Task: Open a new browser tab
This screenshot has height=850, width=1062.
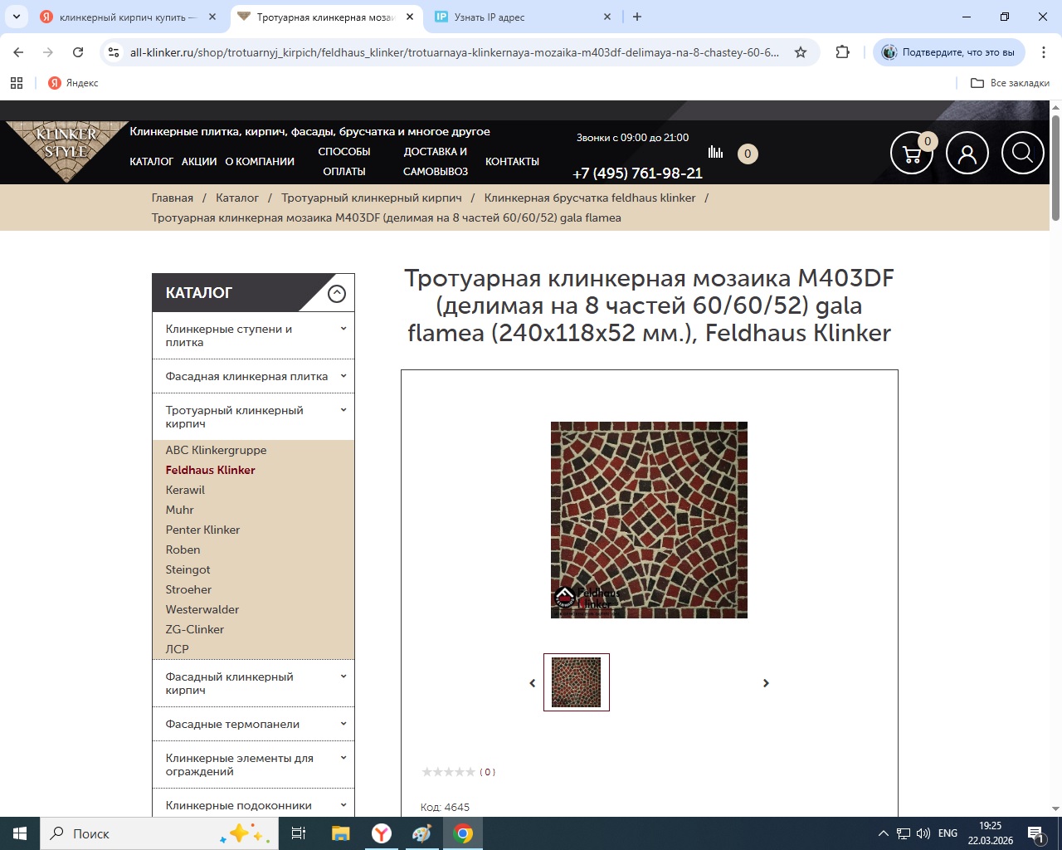Action: (637, 17)
